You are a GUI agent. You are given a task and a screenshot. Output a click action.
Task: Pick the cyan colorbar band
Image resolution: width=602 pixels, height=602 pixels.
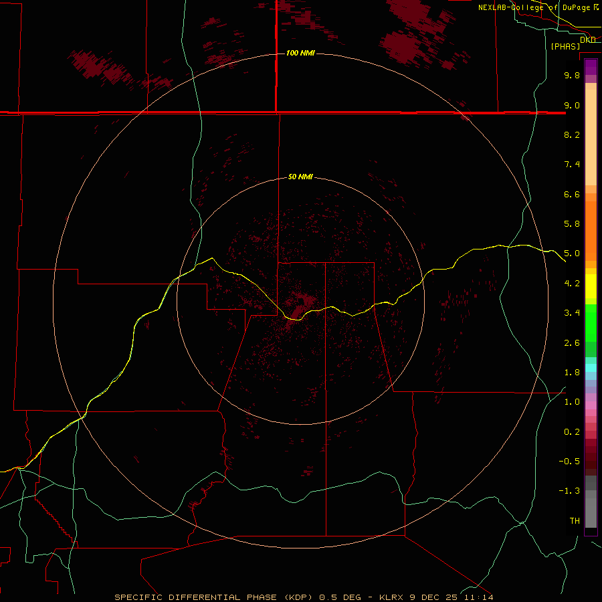click(591, 368)
